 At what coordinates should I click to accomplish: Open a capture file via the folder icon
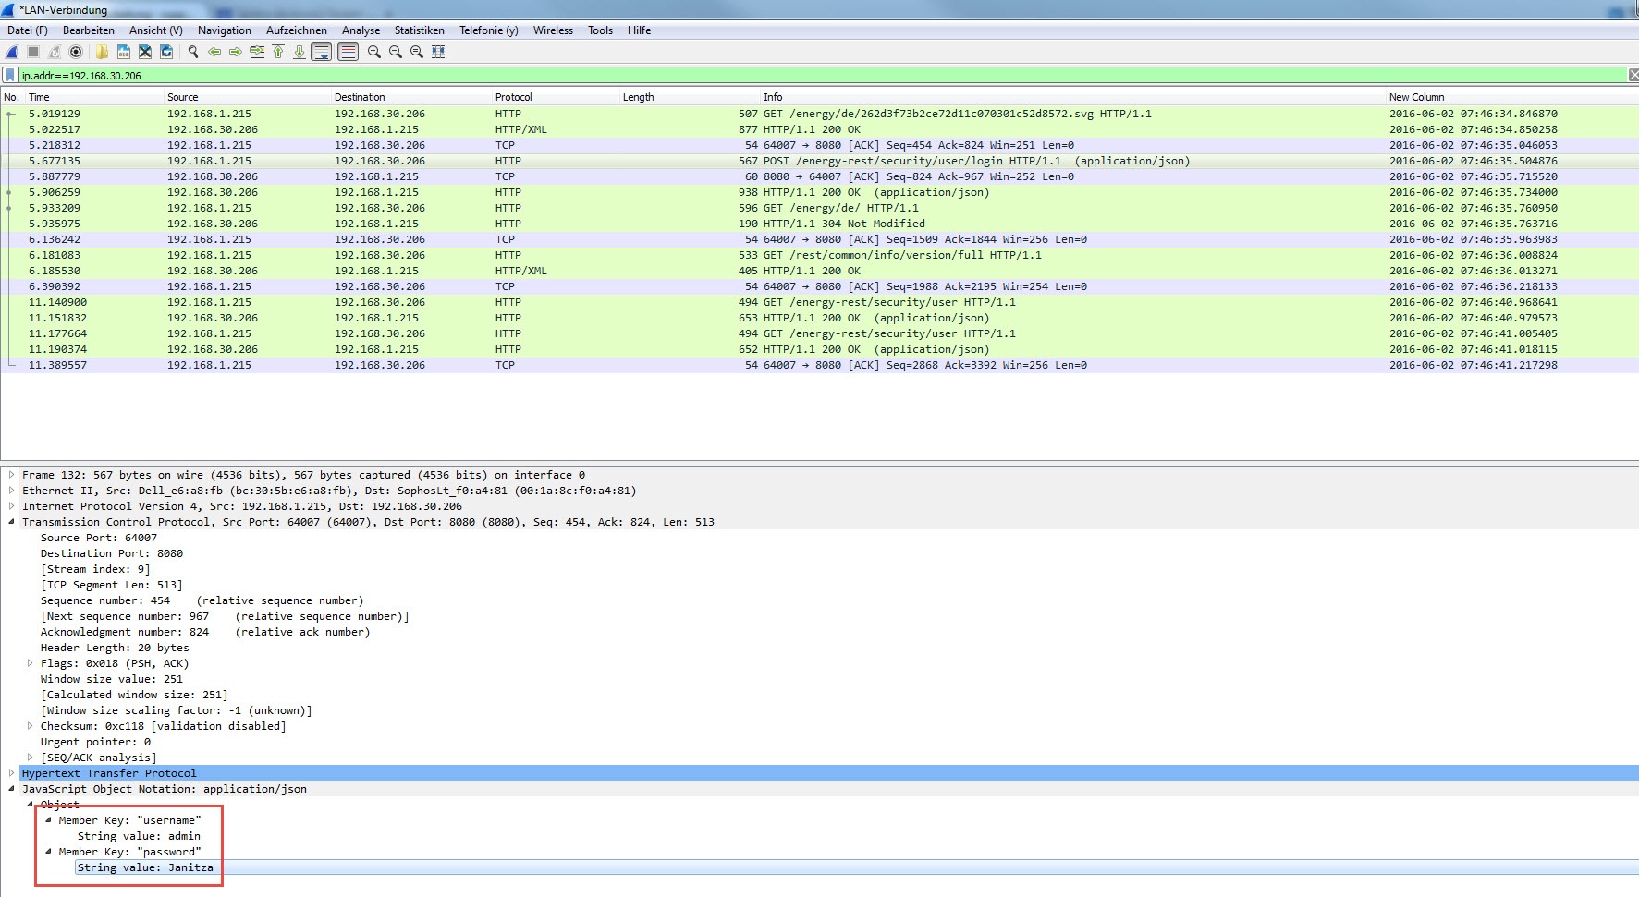pos(102,52)
